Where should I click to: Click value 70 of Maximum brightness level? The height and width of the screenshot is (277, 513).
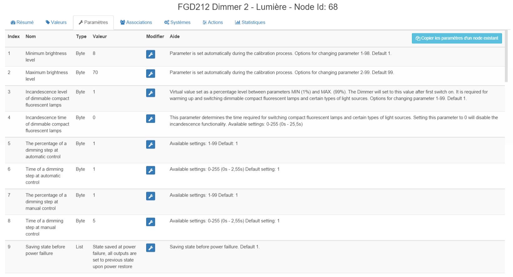(x=95, y=73)
